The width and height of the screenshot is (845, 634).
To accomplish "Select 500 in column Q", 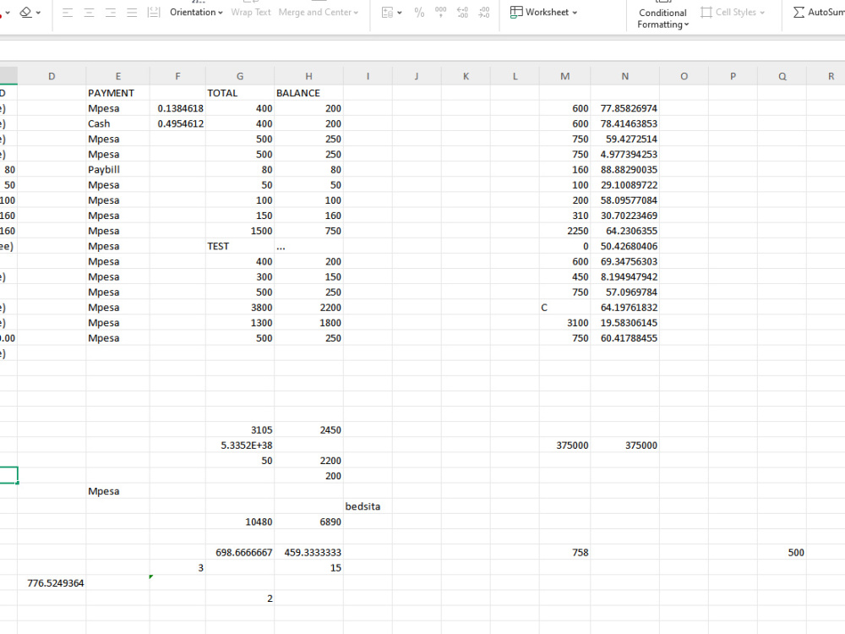I will [782, 552].
